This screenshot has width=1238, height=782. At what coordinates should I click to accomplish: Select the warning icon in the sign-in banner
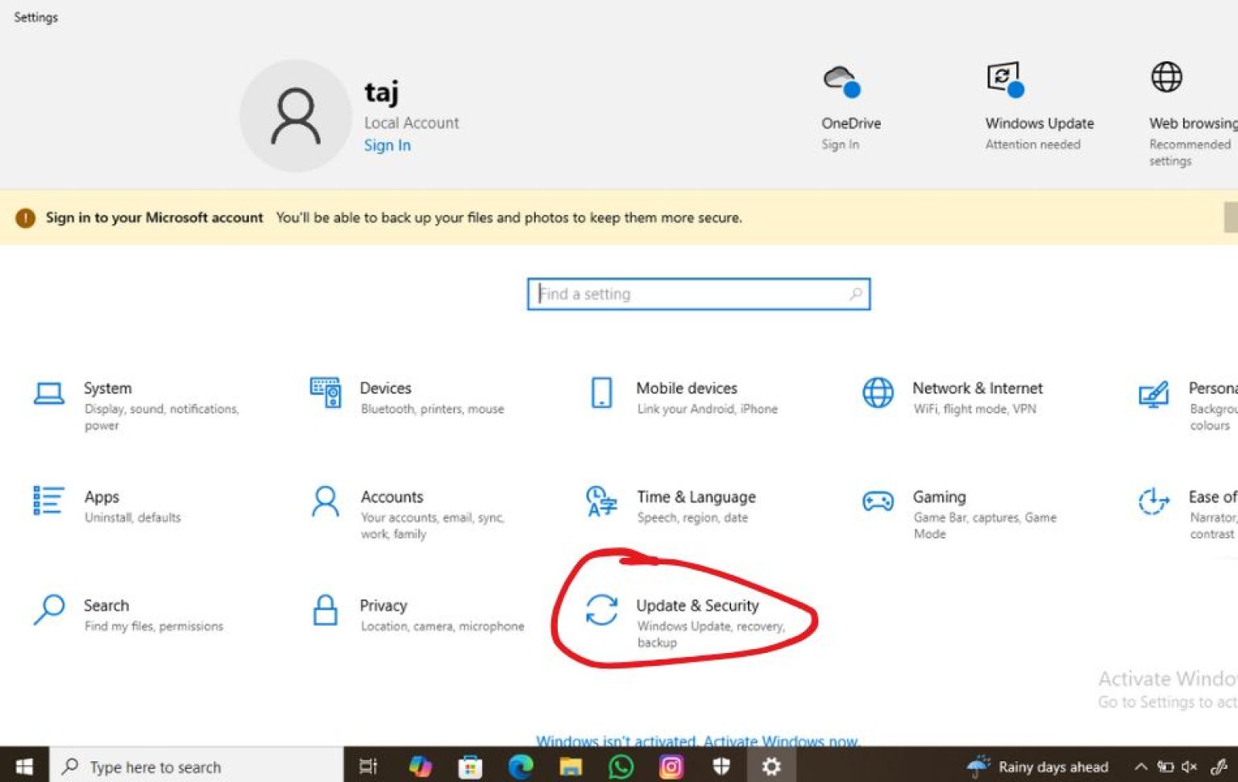(25, 218)
